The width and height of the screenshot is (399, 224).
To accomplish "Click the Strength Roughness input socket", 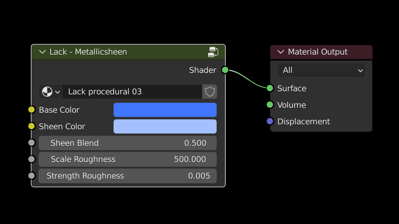I will click(x=32, y=175).
